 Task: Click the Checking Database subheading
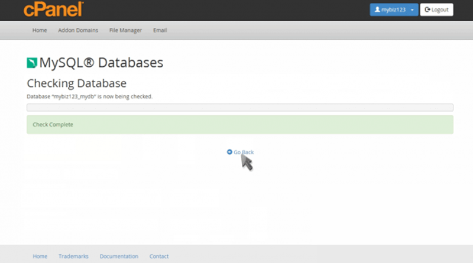77,83
